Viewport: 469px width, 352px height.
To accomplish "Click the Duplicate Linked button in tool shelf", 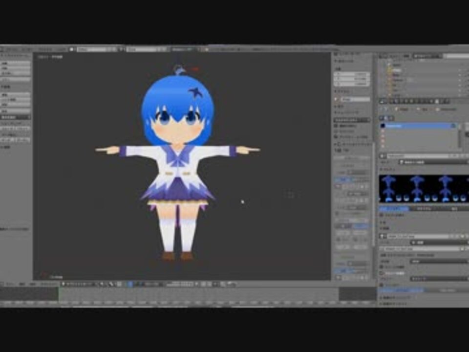I will point(16,100).
